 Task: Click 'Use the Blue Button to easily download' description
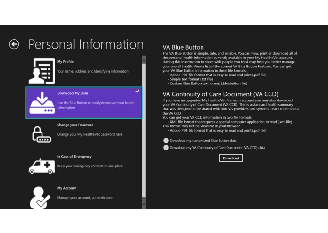[96, 105]
